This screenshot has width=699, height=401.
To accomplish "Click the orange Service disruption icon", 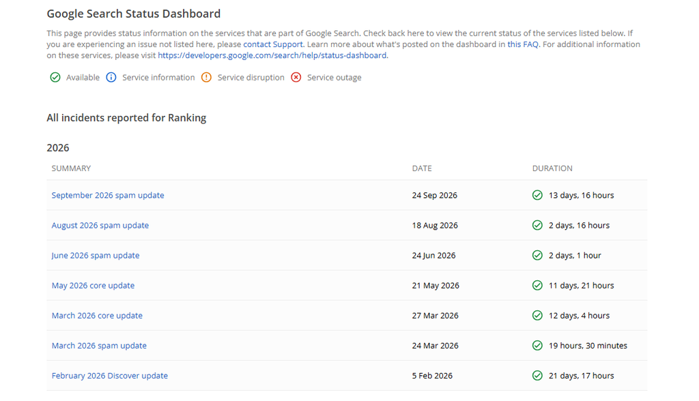I will (206, 78).
